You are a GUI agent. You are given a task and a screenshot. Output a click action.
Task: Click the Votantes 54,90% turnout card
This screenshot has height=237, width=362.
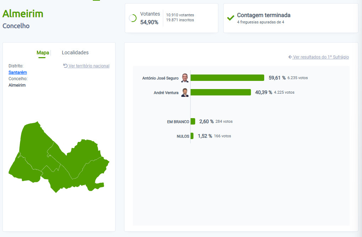(171, 18)
